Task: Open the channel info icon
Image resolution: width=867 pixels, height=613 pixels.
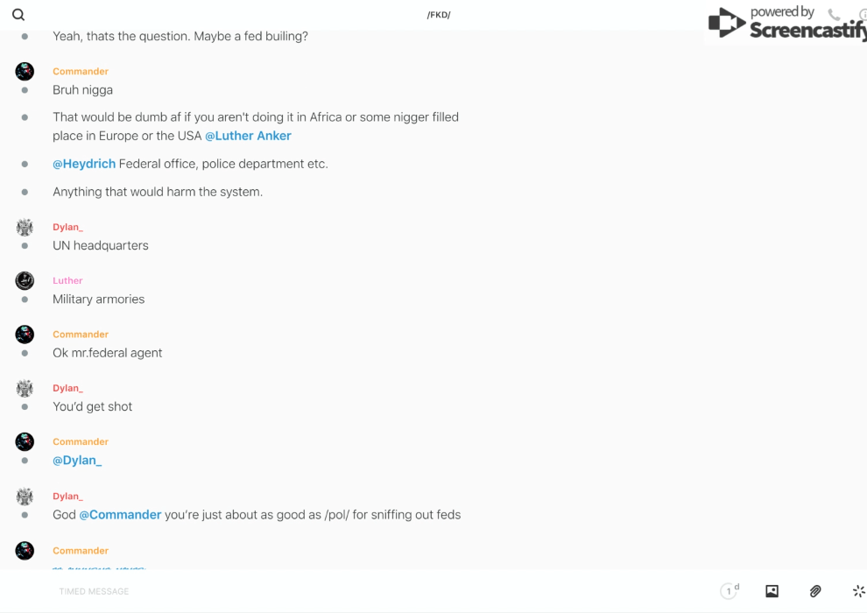Action: [x=862, y=15]
